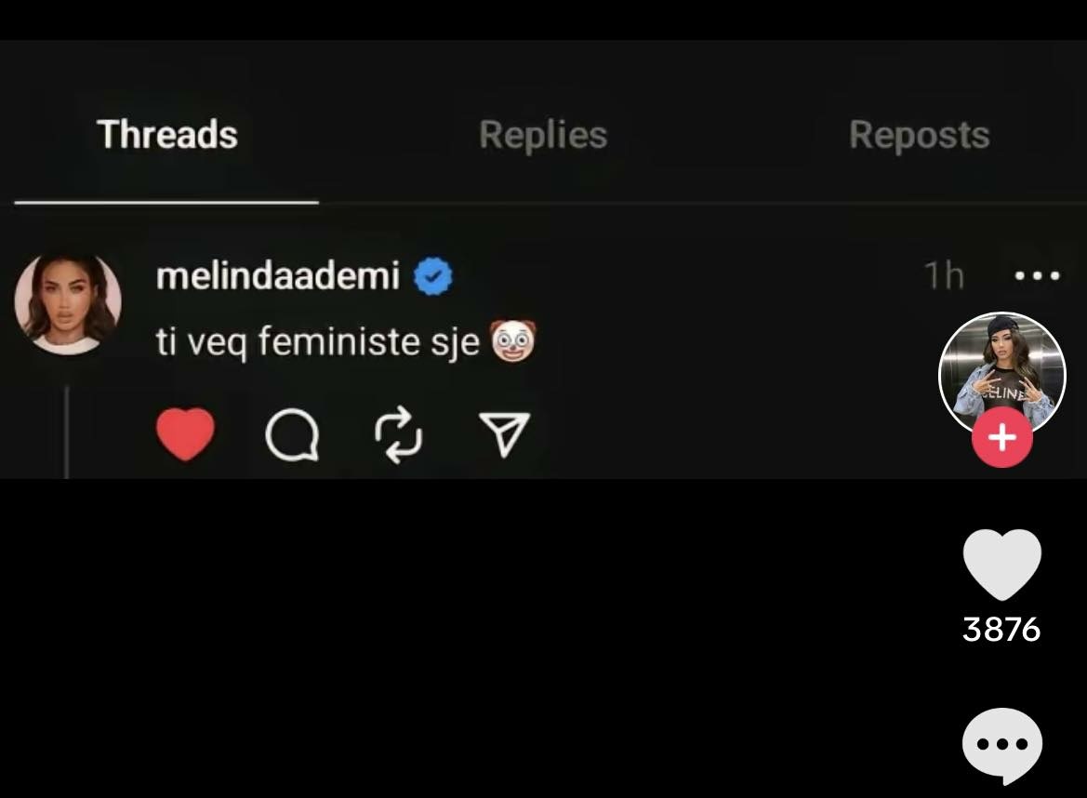Viewport: 1087px width, 798px height.
Task: Tap the clown face emoji in the post
Action: pyautogui.click(x=513, y=341)
